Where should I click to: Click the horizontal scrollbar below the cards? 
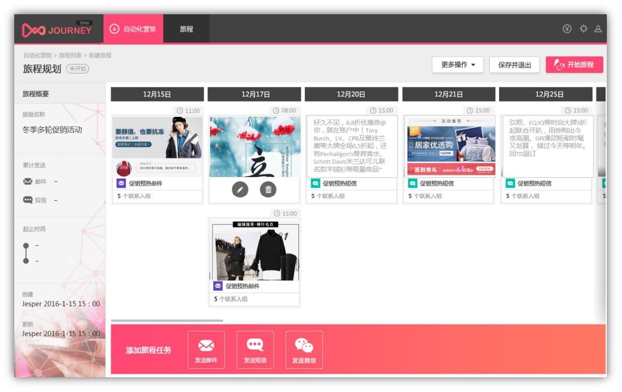click(x=167, y=320)
